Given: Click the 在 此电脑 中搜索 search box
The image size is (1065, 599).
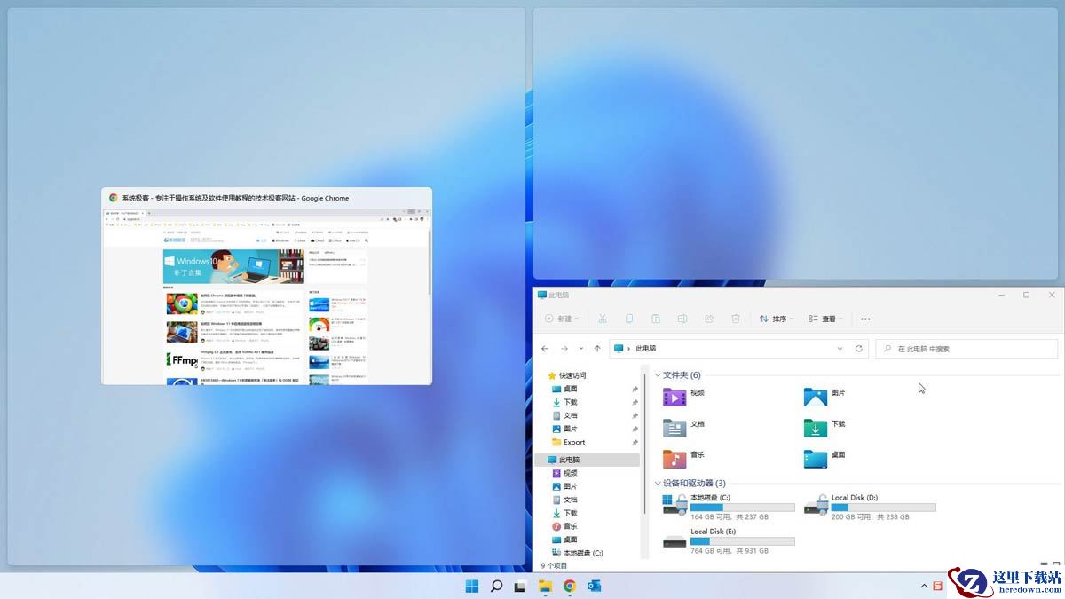Looking at the screenshot, I should pyautogui.click(x=966, y=349).
